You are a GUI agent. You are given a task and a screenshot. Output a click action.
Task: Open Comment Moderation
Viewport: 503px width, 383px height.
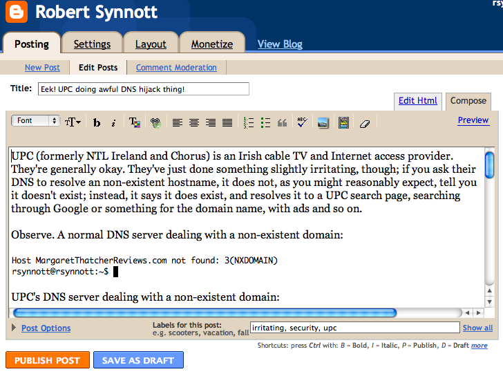pos(176,68)
